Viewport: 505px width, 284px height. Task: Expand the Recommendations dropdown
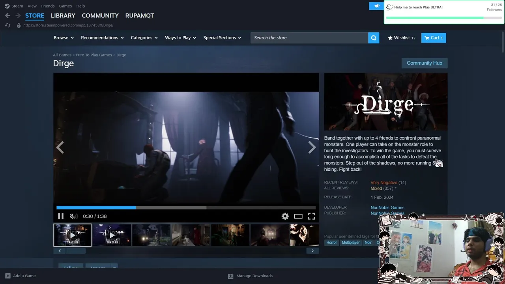(102, 38)
